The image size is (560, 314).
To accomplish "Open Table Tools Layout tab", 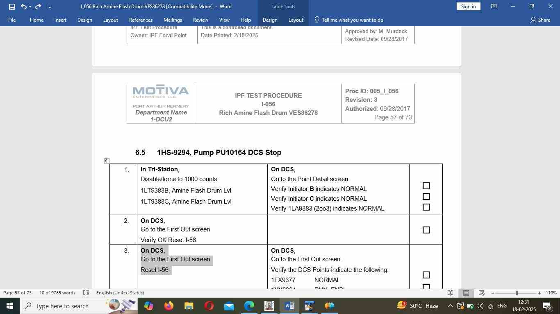I will click(296, 20).
